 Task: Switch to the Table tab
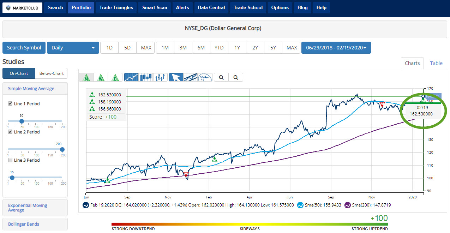436,63
